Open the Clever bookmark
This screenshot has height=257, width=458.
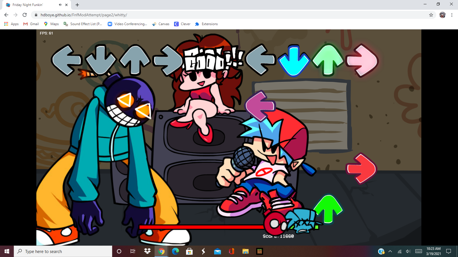pos(182,24)
